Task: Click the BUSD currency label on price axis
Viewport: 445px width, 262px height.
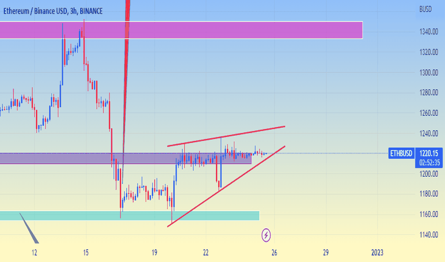Action: pos(425,10)
